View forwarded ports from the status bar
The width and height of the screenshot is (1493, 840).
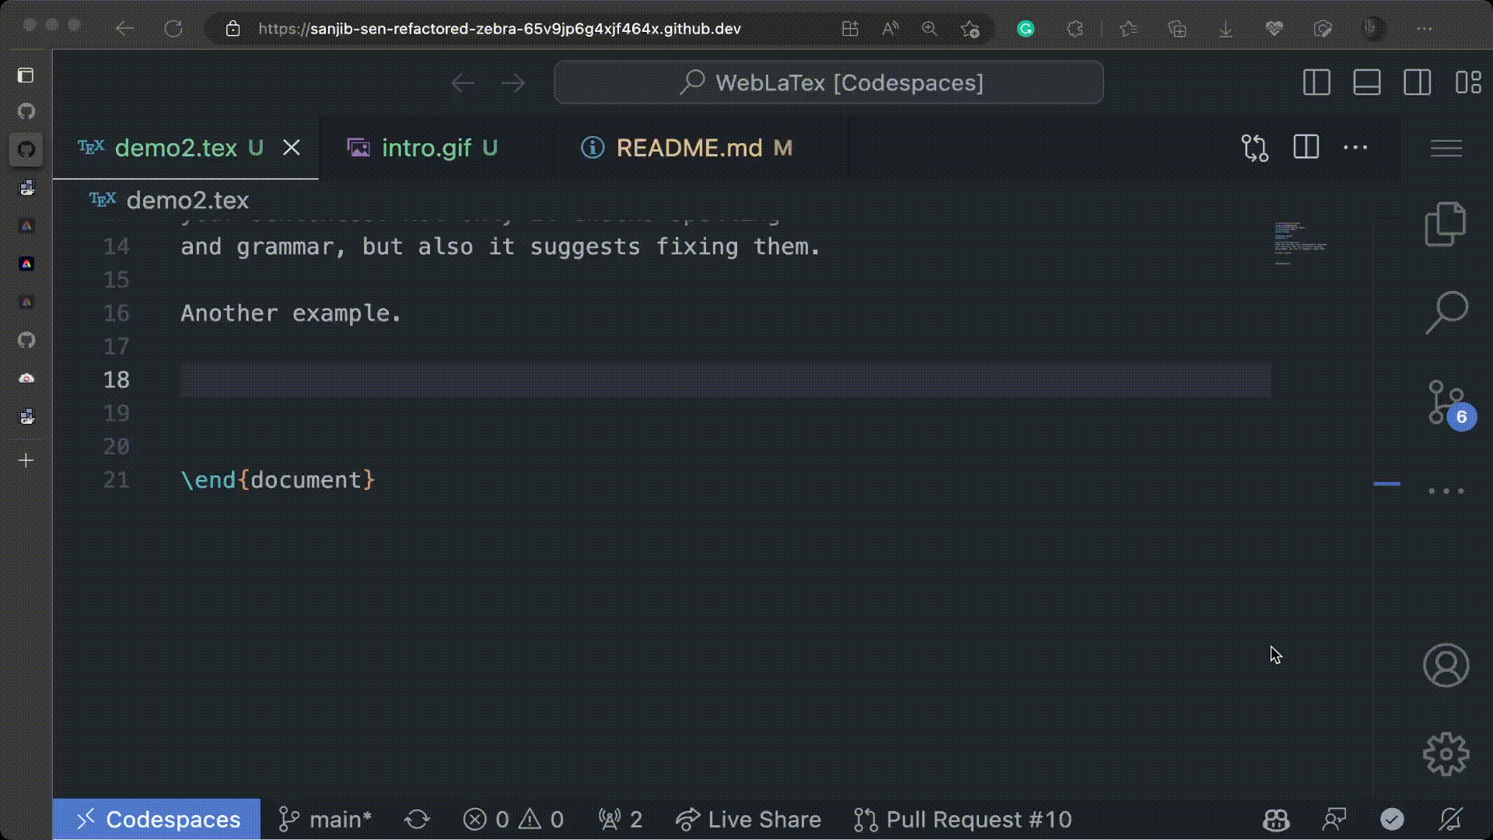(620, 819)
